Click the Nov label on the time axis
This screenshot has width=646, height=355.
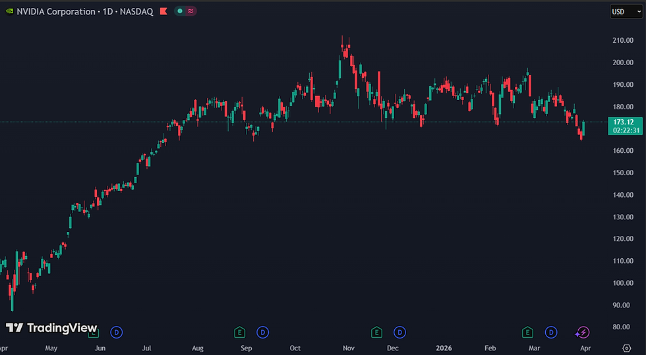coord(349,348)
